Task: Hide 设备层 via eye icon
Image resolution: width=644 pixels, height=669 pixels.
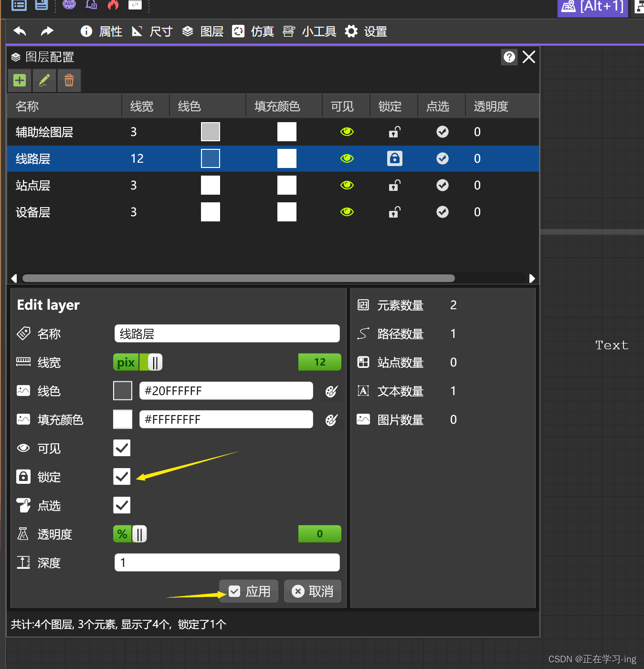Action: click(x=347, y=212)
